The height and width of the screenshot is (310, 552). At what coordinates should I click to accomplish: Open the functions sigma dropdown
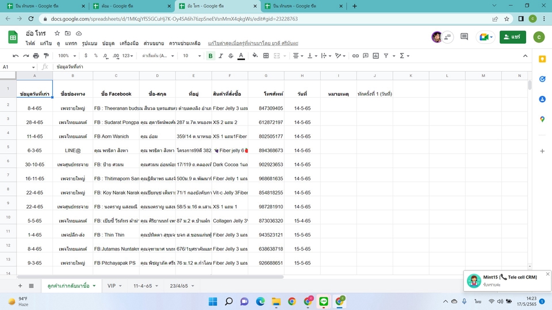404,56
